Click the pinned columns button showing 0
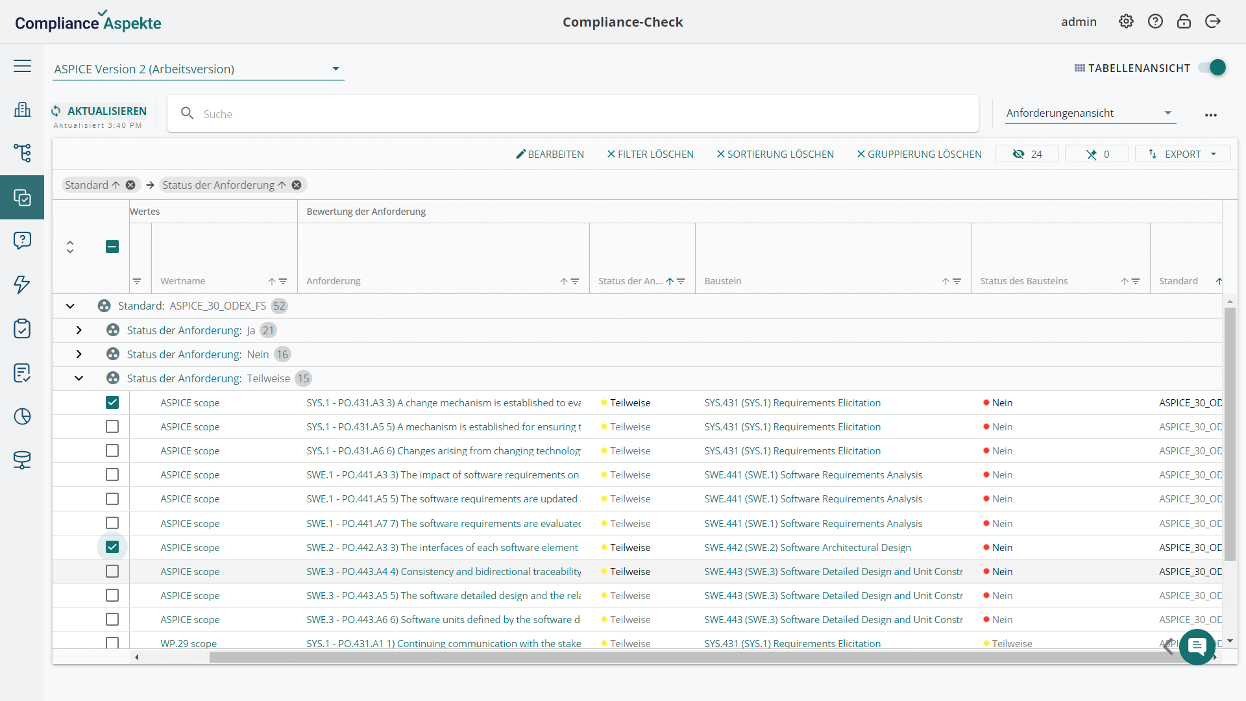This screenshot has width=1246, height=701. 1097,154
